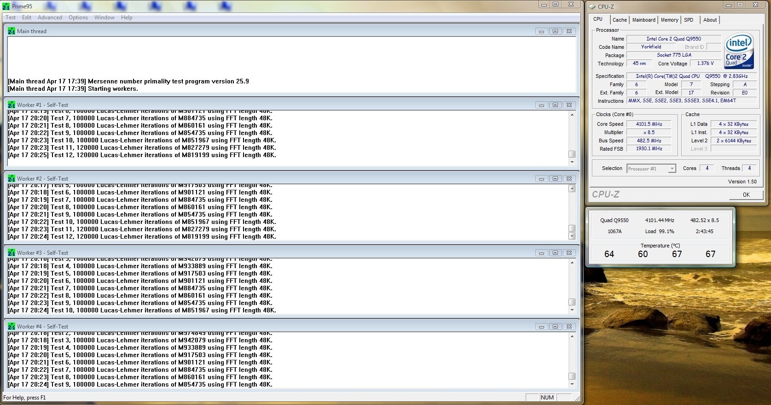Minimize the Worker #4 child window

click(x=541, y=327)
